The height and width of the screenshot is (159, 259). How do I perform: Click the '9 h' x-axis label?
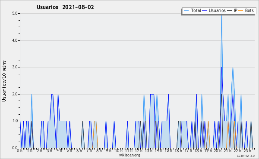109,150
